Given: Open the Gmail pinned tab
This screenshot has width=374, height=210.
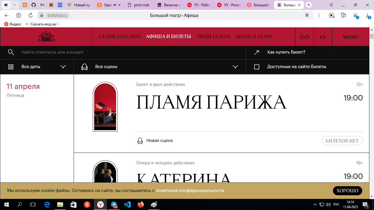Looking at the screenshot, I should coord(42,5).
